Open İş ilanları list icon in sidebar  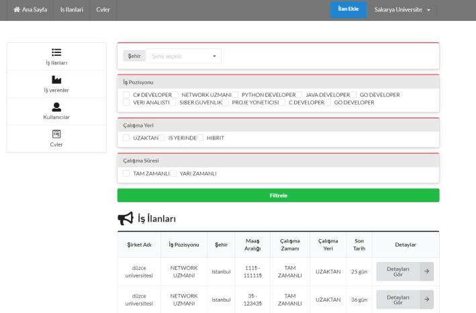point(56,52)
